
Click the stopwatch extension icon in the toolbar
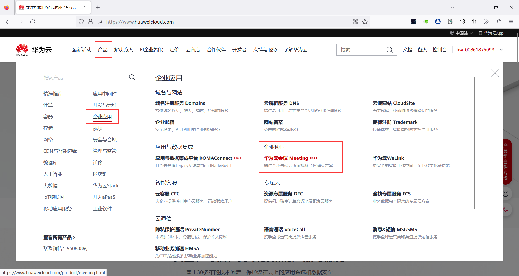click(x=450, y=22)
